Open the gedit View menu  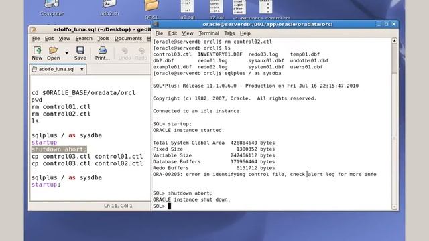pos(64,39)
